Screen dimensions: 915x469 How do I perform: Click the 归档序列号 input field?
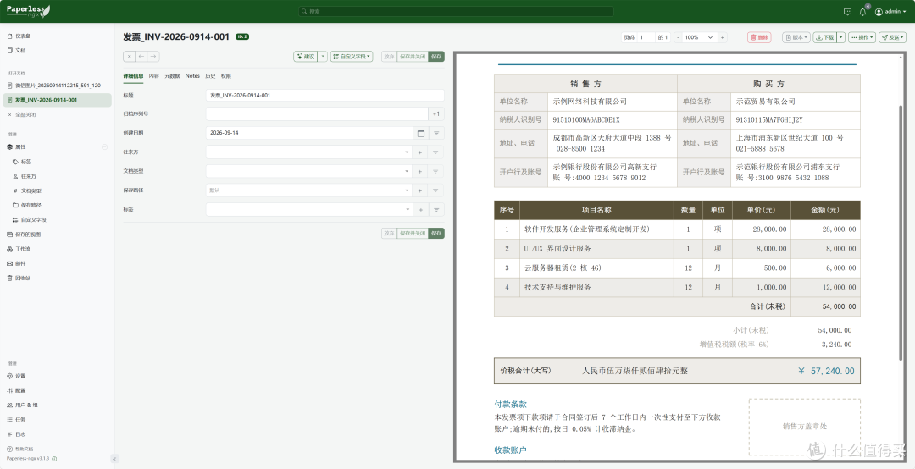pos(317,113)
